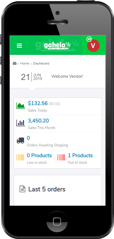Click the gahela logo
The height and width of the screenshot is (239, 114).
click(x=57, y=45)
